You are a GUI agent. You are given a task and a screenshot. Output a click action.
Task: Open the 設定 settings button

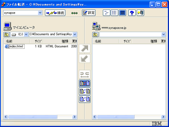(89, 13)
